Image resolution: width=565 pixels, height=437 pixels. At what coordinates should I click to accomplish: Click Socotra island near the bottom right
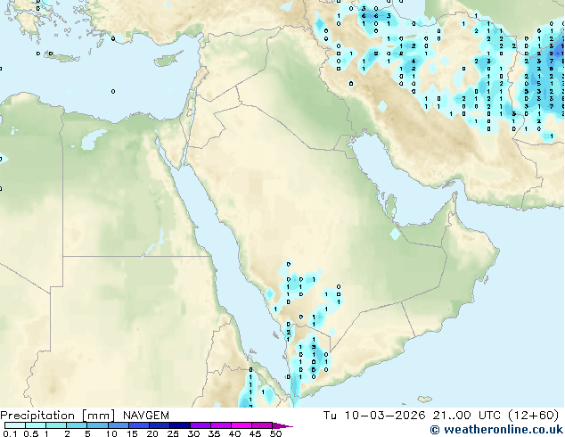pos(425,399)
